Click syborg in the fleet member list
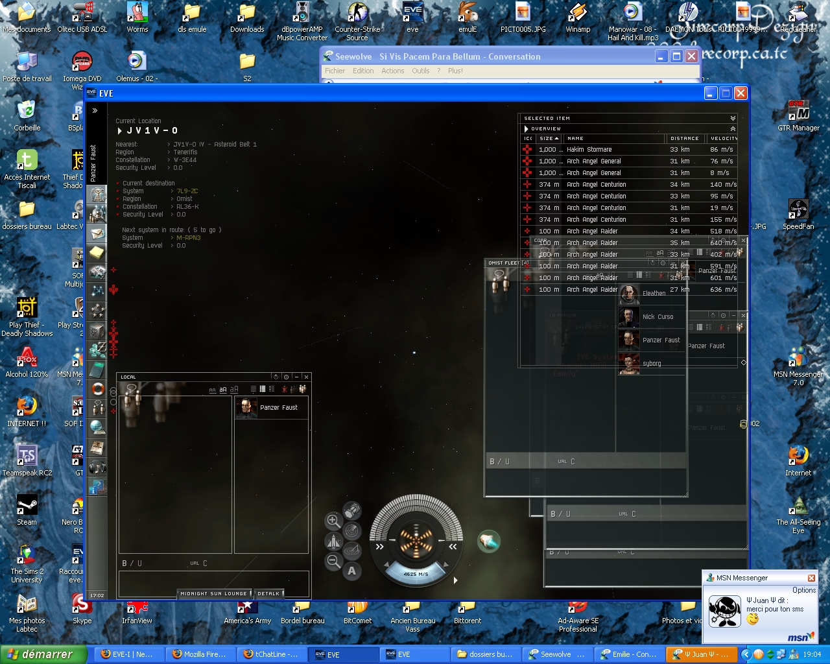830x664 pixels. tap(652, 364)
